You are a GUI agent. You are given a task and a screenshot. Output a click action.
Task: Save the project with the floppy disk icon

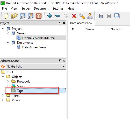pos(23,16)
